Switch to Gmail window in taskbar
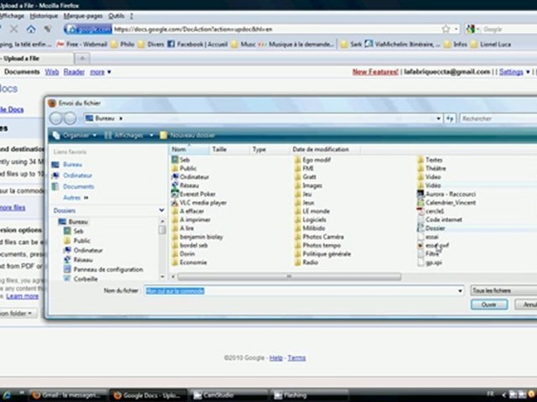 [68, 395]
